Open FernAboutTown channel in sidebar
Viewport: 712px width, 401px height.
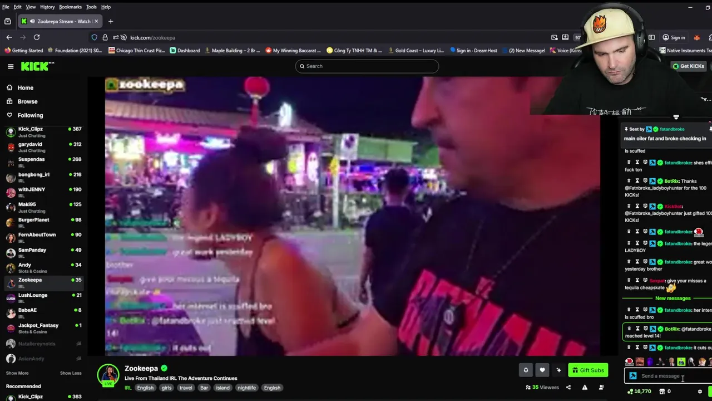pyautogui.click(x=43, y=238)
